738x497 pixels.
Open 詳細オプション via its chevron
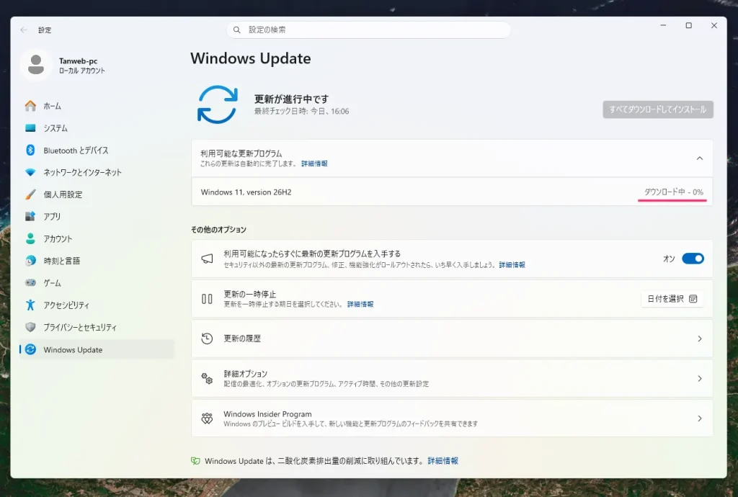click(x=700, y=378)
